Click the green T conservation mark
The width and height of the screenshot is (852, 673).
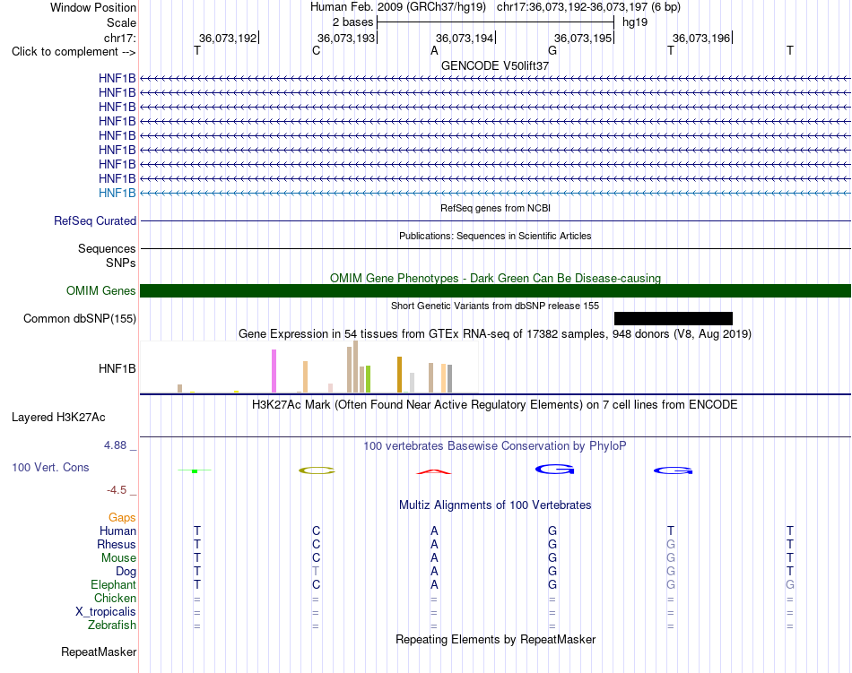pyautogui.click(x=195, y=470)
